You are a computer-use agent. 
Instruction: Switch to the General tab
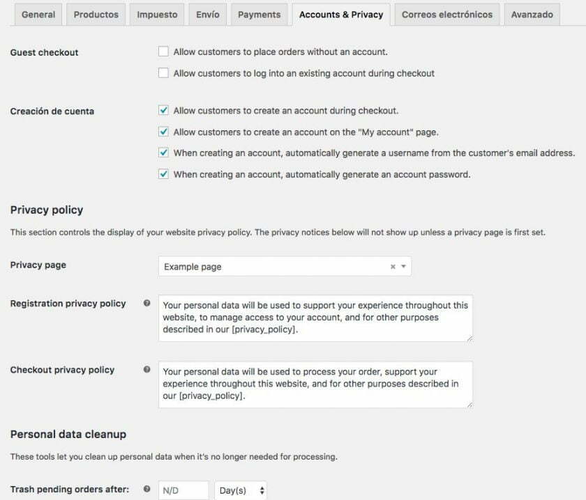[x=38, y=14]
